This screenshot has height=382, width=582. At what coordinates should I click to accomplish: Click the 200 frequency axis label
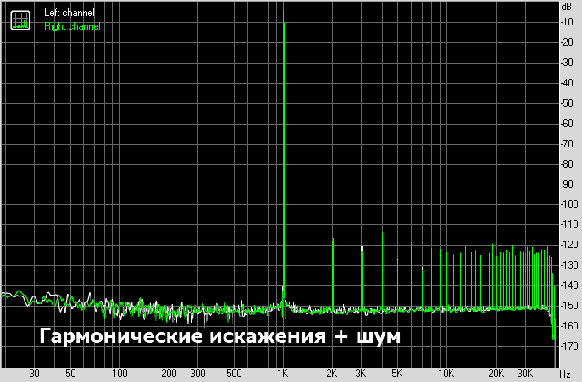click(x=169, y=374)
